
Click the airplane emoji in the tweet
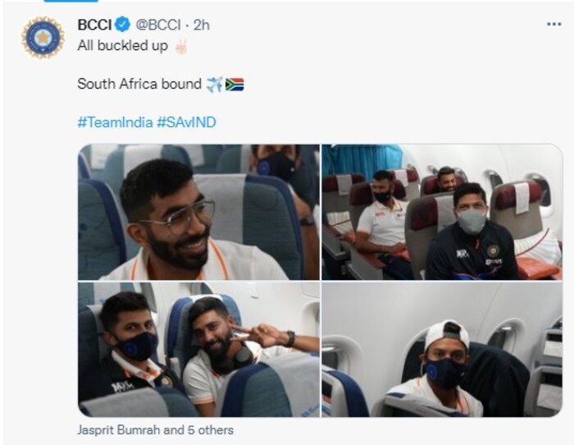click(215, 84)
